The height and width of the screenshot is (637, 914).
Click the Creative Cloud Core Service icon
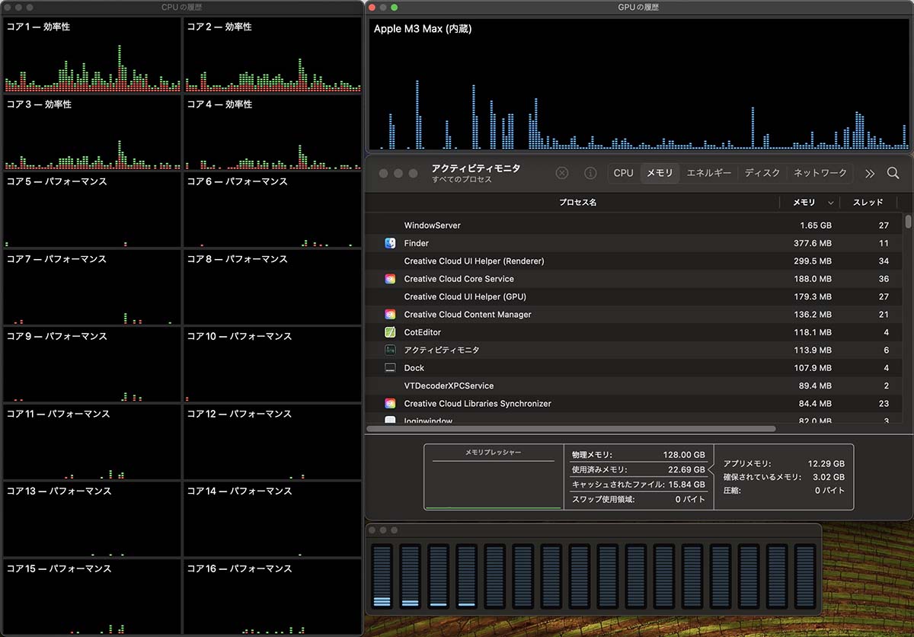[390, 279]
